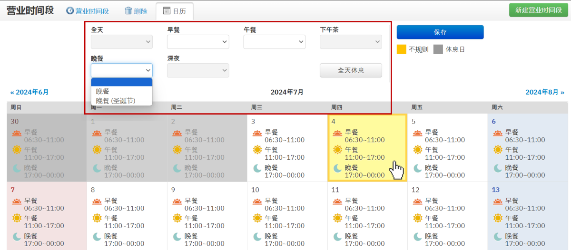Click the blue 保存 button
This screenshot has height=250, width=571.
(440, 32)
